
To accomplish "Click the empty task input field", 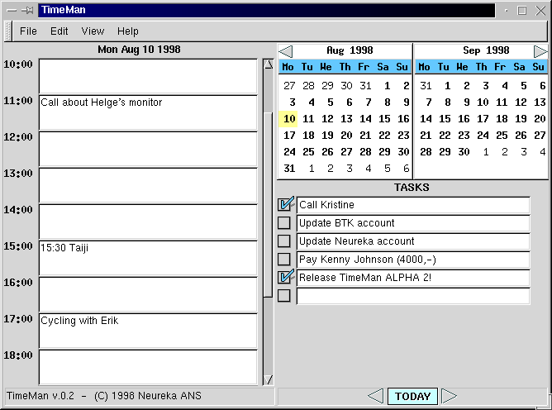I will pos(412,296).
